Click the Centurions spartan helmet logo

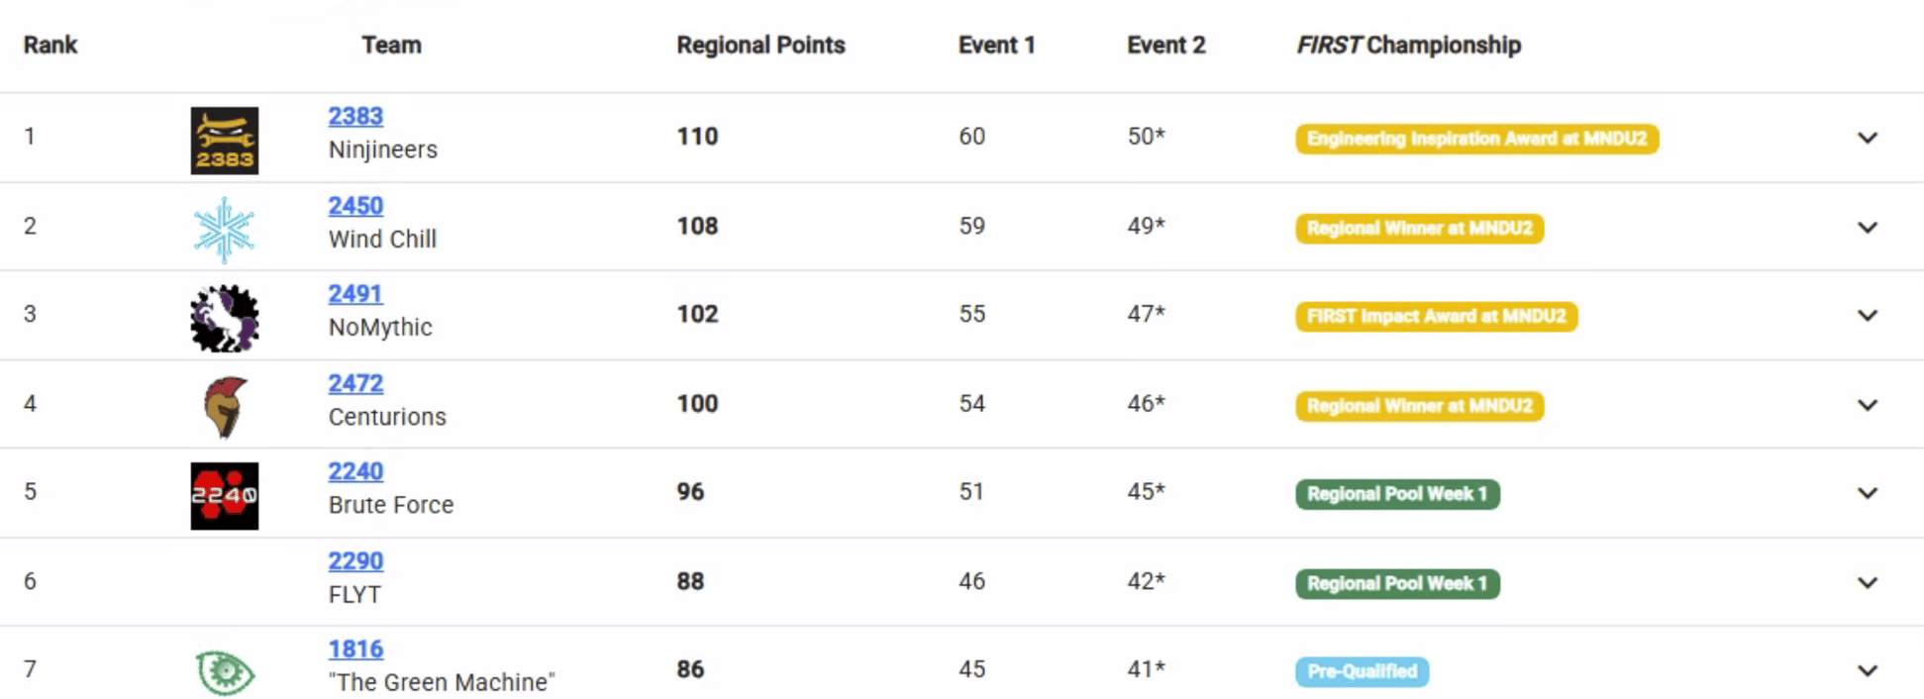[x=224, y=405]
